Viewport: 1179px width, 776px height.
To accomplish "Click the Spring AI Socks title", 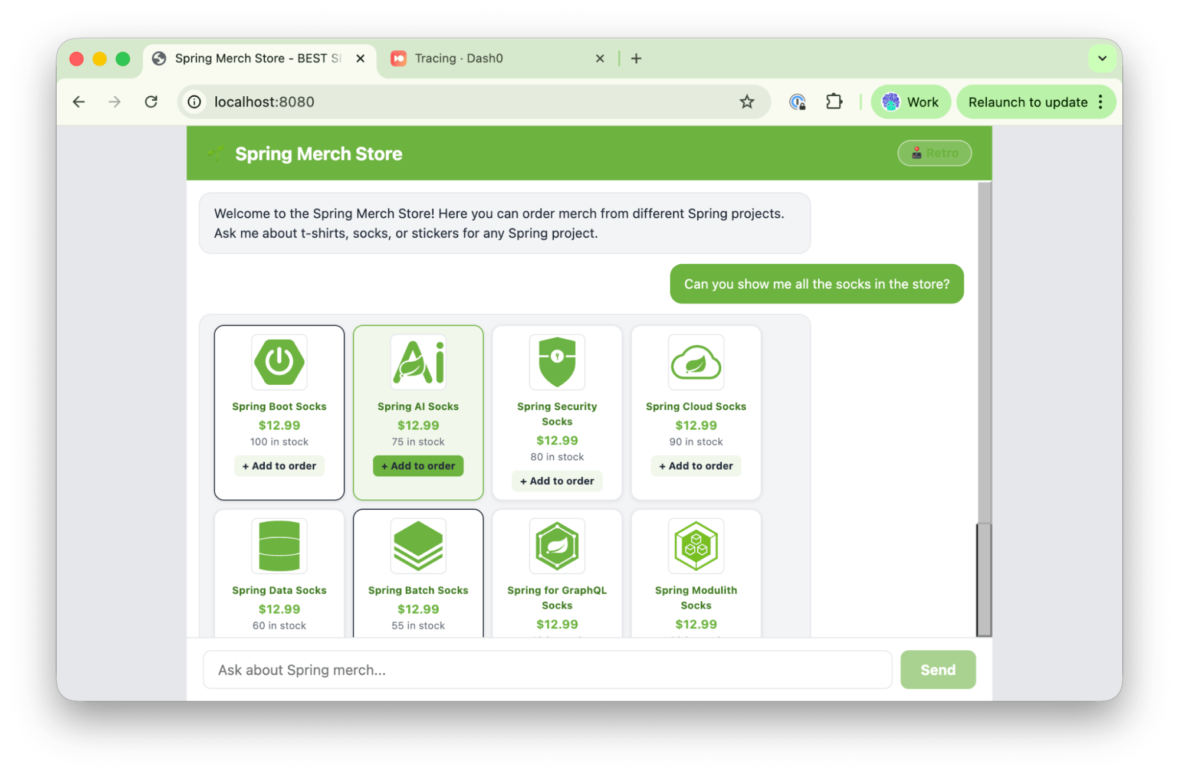I will click(x=418, y=406).
